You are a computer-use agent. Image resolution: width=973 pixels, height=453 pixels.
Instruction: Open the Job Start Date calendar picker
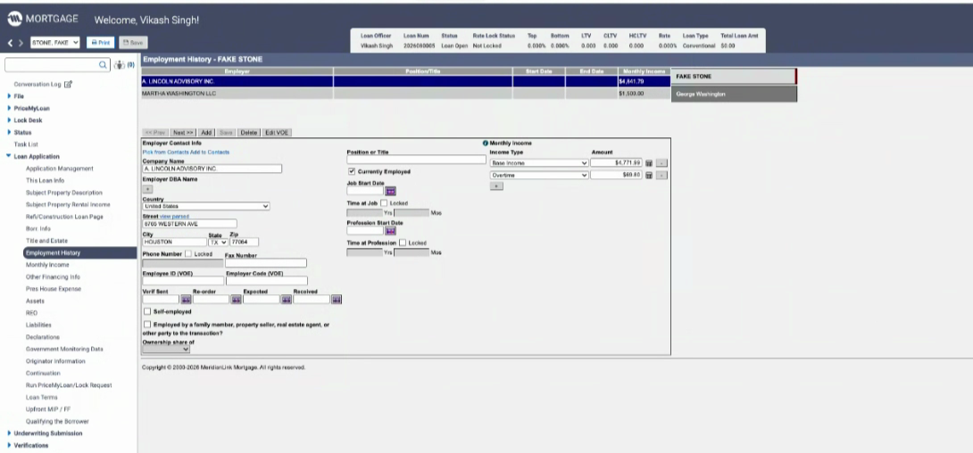coord(390,192)
